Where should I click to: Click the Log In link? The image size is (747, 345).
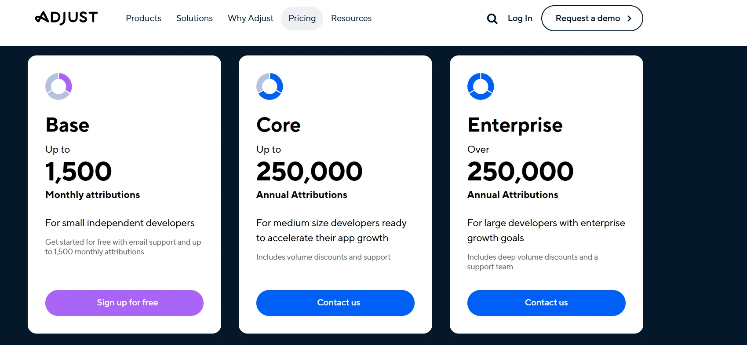(520, 18)
